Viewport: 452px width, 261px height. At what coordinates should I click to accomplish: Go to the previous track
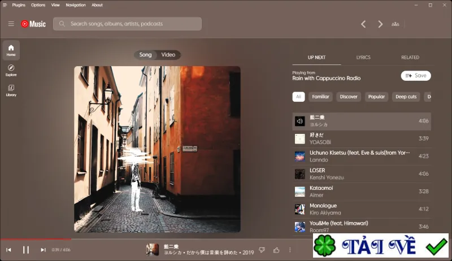pos(8,250)
